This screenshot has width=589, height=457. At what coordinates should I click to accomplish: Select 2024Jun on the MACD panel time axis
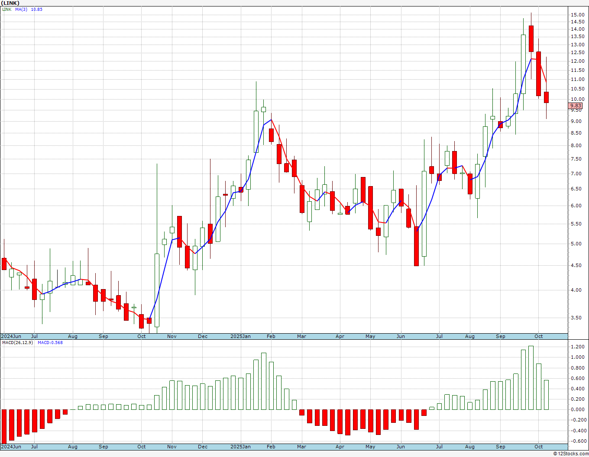pyautogui.click(x=11, y=447)
